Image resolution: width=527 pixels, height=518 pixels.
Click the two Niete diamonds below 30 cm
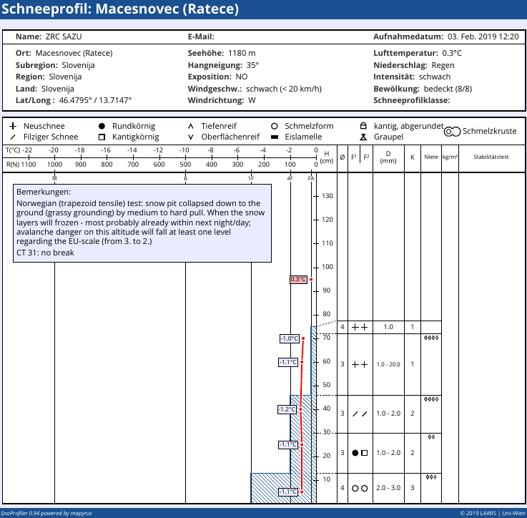(431, 437)
